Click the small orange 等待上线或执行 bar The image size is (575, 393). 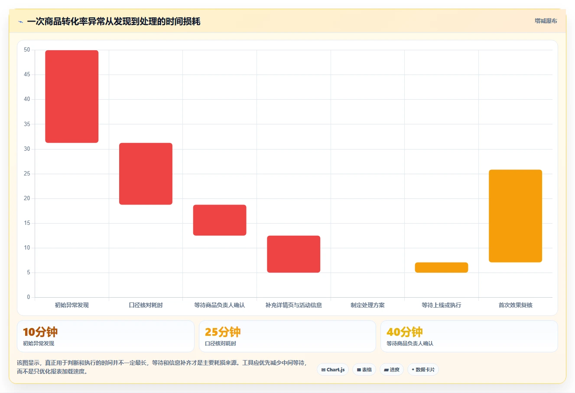442,267
